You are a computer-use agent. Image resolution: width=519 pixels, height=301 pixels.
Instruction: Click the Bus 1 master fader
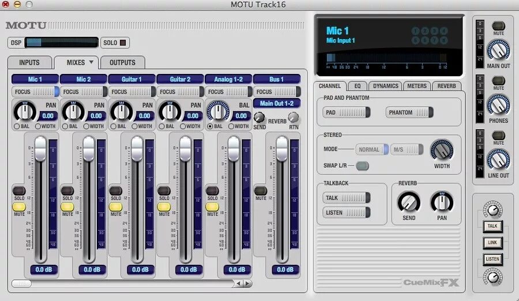click(x=282, y=149)
